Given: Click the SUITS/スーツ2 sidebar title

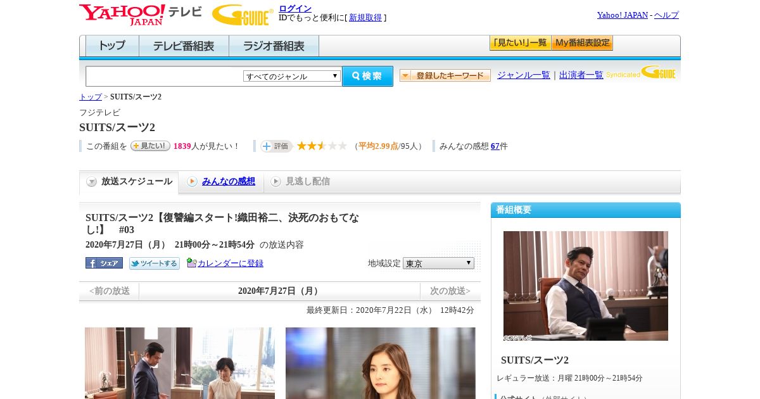Looking at the screenshot, I should coord(535,360).
